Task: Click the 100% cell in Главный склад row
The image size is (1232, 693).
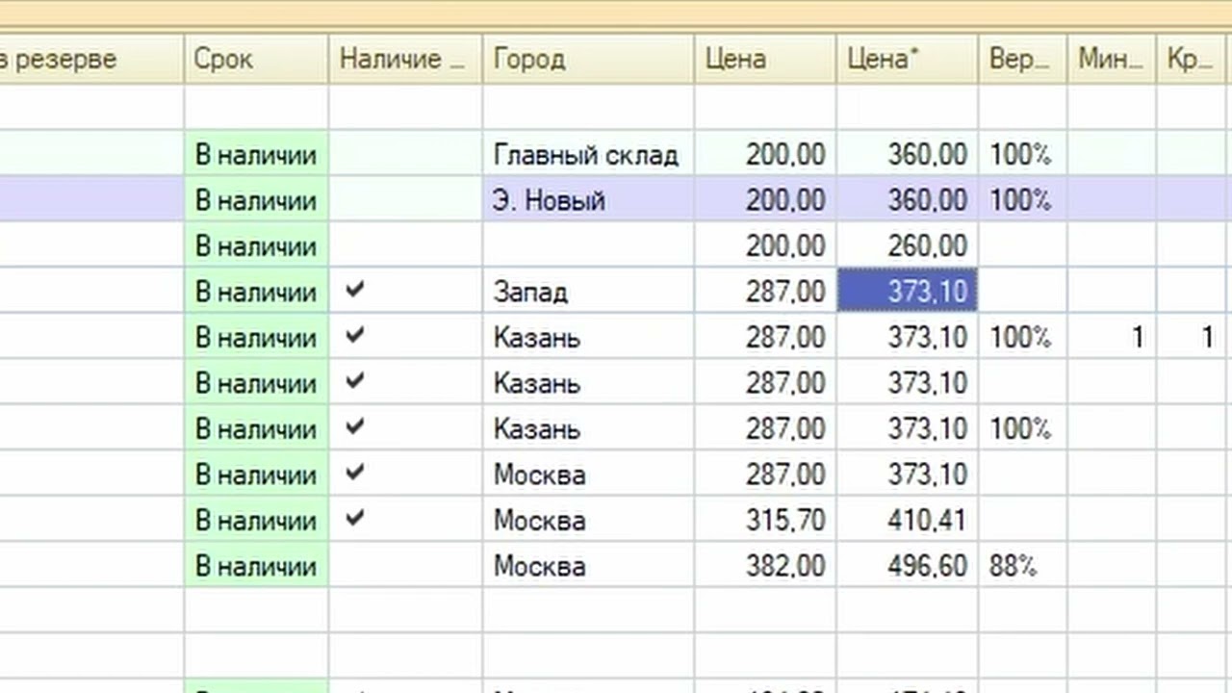Action: click(1023, 155)
